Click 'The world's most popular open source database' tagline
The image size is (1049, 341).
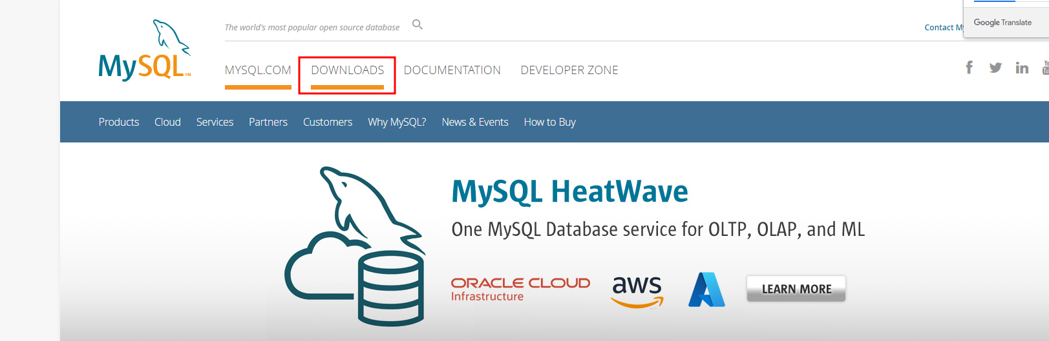(x=312, y=27)
